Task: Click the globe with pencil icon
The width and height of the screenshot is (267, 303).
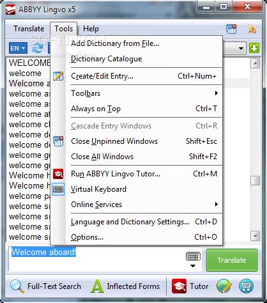Action: point(224,286)
